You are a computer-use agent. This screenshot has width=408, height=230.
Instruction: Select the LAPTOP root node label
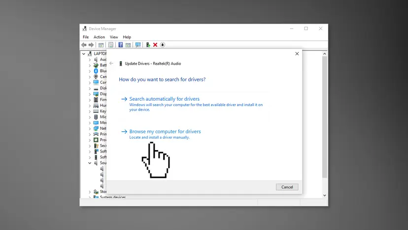click(x=100, y=54)
